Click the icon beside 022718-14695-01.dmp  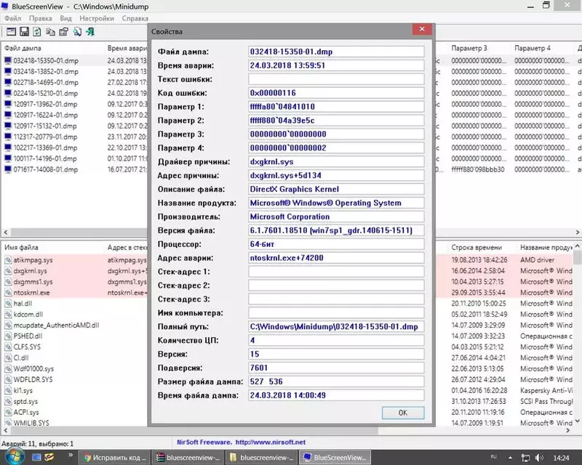[8, 82]
